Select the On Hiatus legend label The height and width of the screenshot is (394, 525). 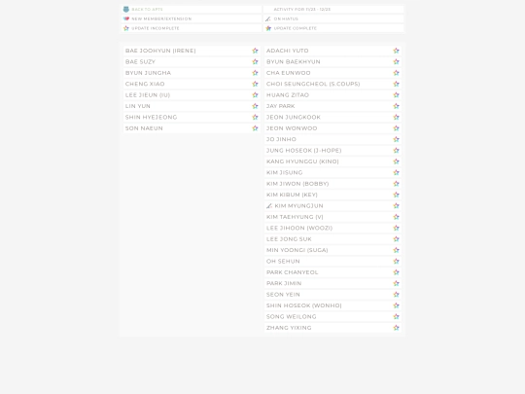point(286,18)
